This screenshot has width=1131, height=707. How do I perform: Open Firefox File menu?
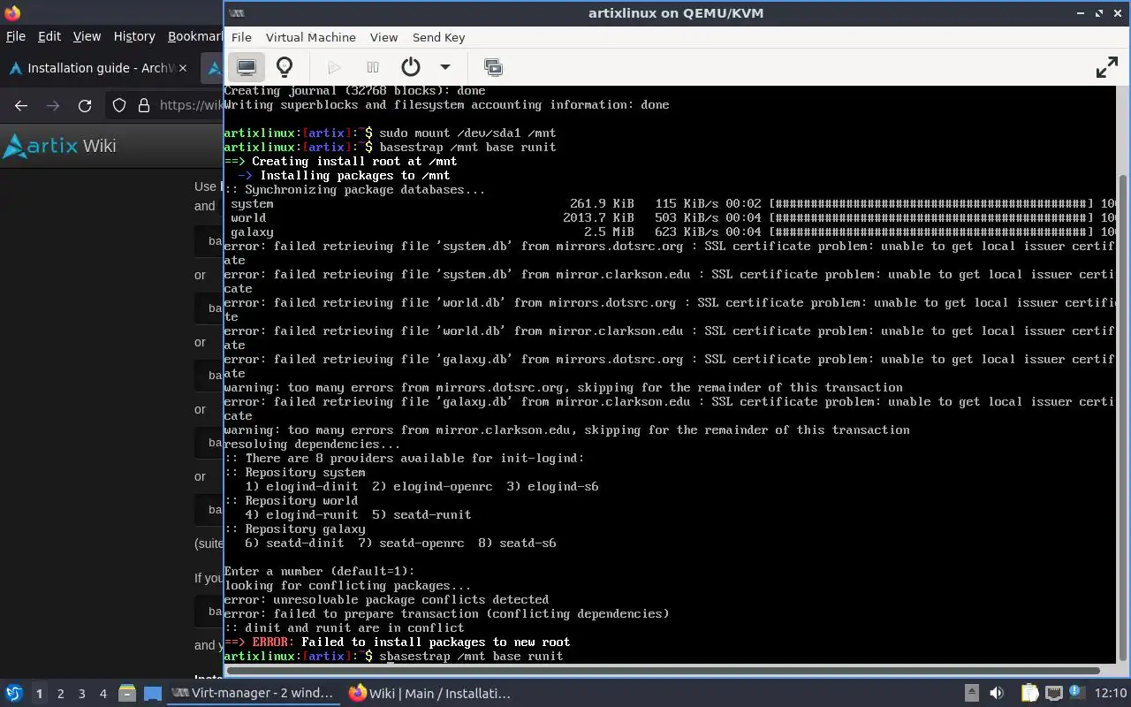pyautogui.click(x=16, y=36)
